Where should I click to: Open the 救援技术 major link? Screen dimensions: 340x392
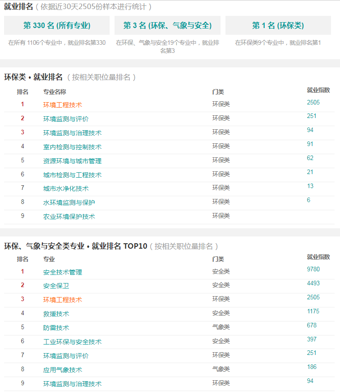tap(56, 314)
